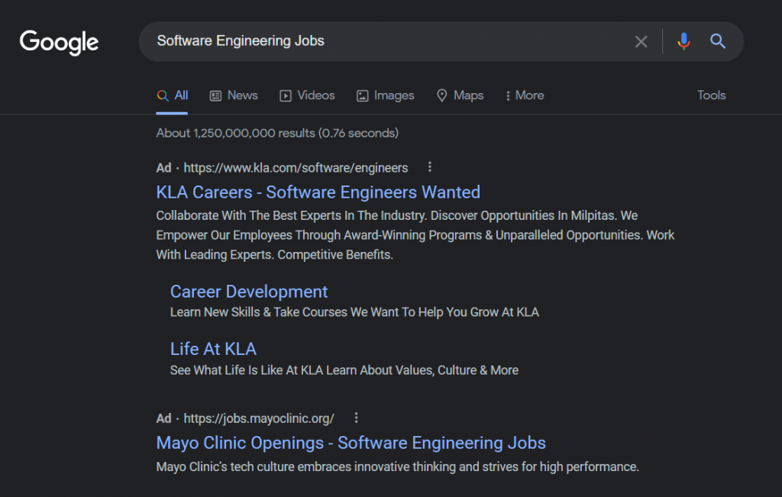Click Mayo Clinic's tech culture description text
The height and width of the screenshot is (497, 782).
[397, 467]
